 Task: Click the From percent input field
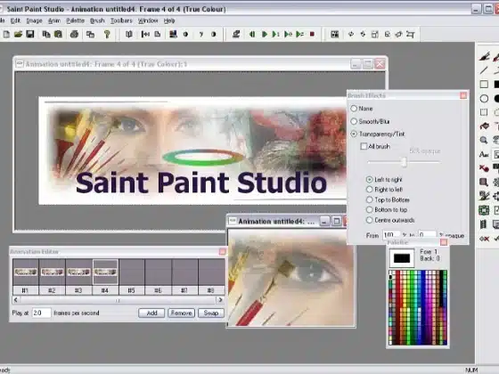coord(391,235)
